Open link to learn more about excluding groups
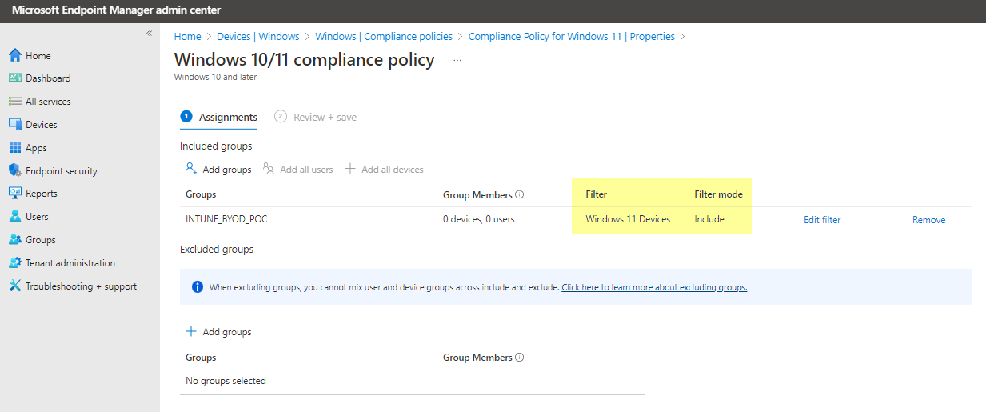Viewport: 986px width, 412px height. [x=654, y=287]
